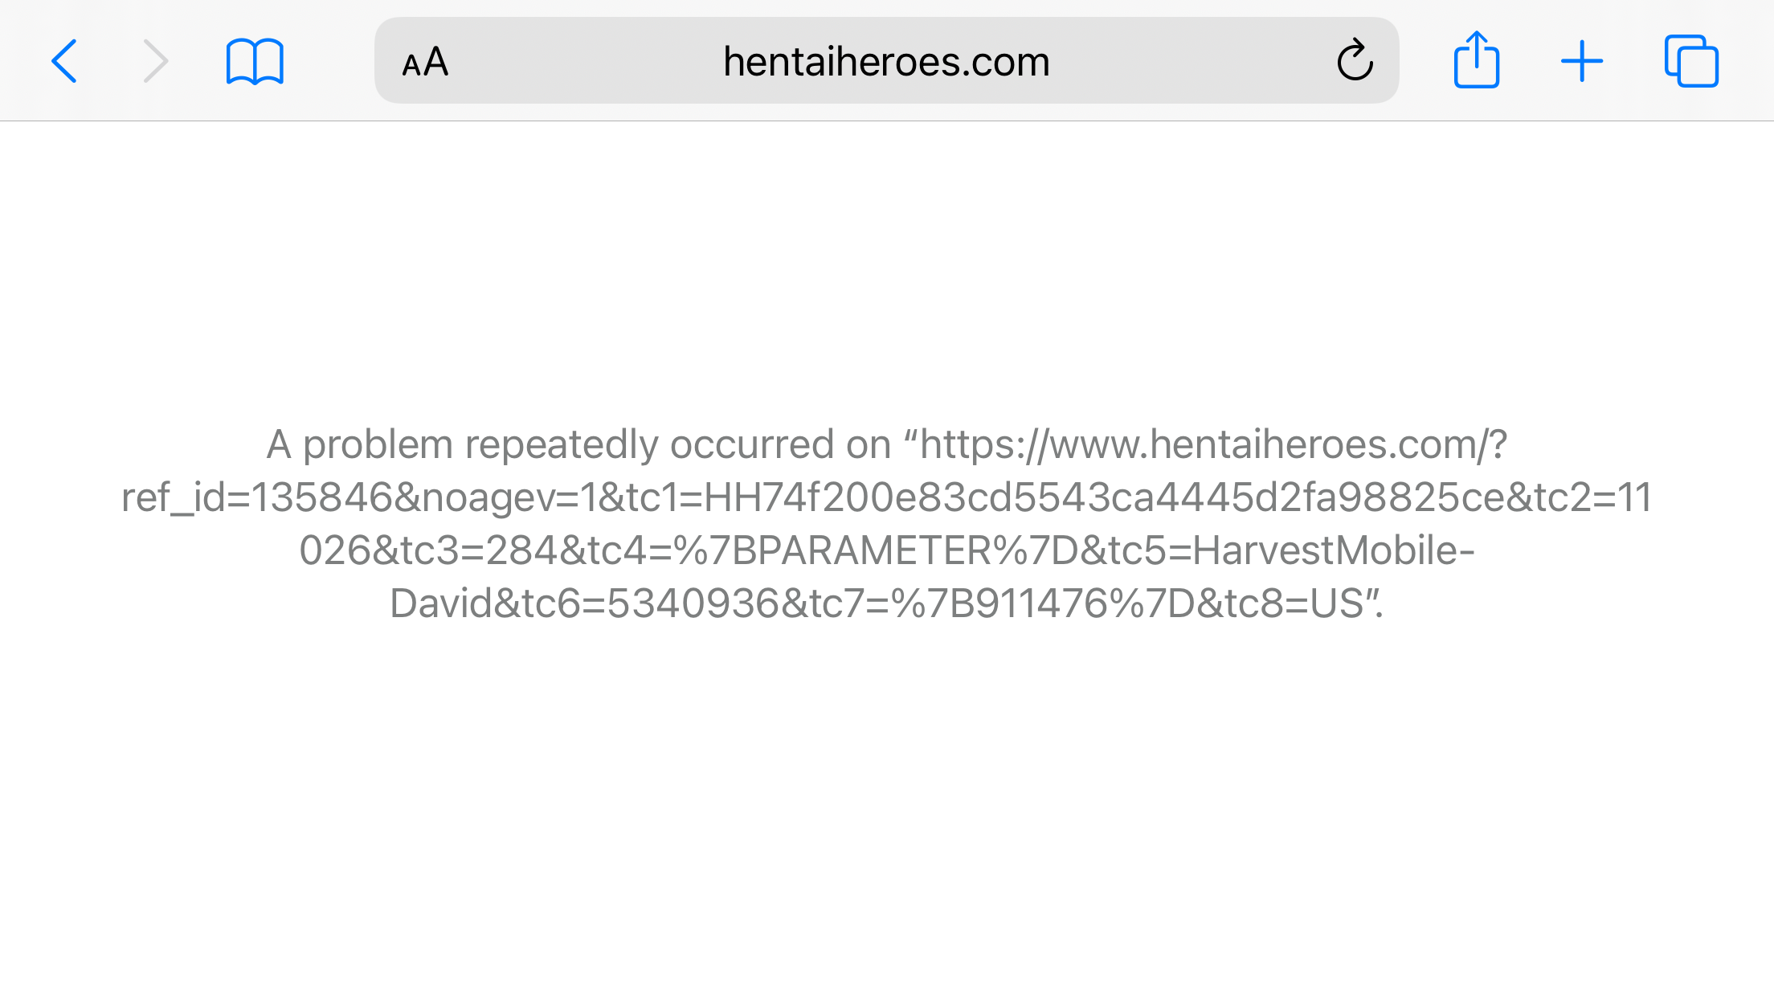The height and width of the screenshot is (998, 1774).
Task: Select the hentaiheroes.com domain text
Action: pos(886,62)
